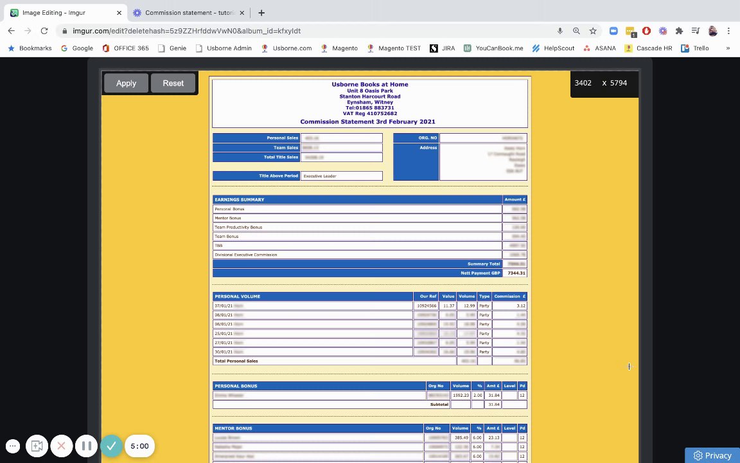Click Our Ref value 10924566
Viewport: 740px width, 463px height.
pos(426,305)
